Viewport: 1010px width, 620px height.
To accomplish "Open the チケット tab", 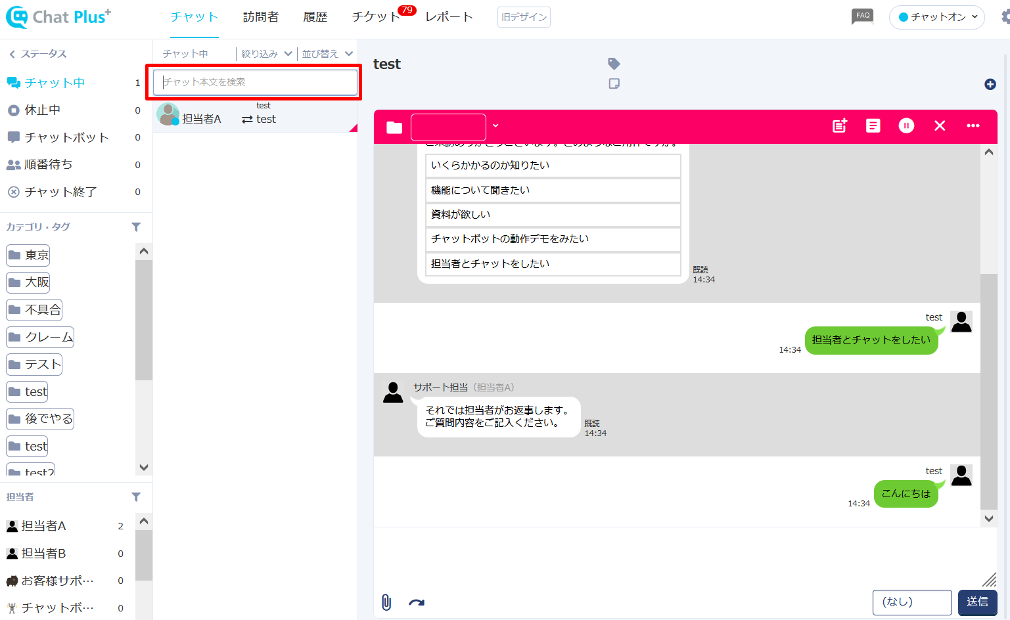I will point(376,17).
